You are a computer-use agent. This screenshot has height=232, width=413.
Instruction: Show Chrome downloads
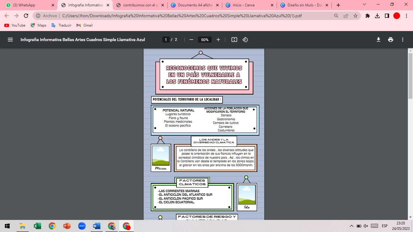pos(377,16)
